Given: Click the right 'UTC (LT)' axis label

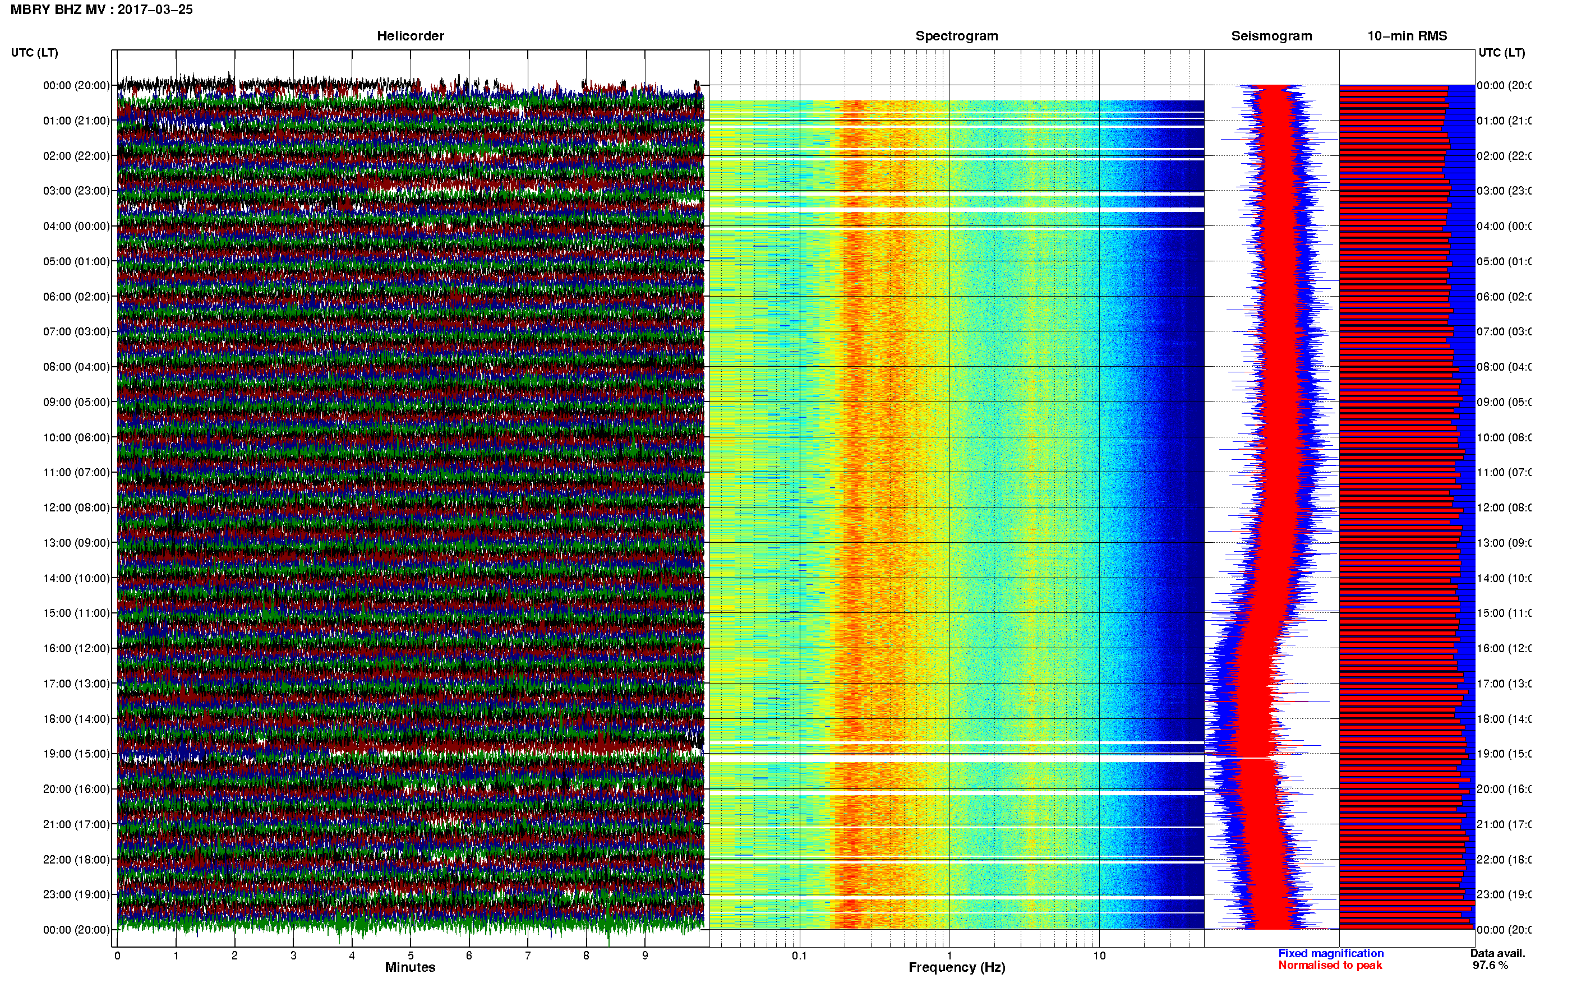Looking at the screenshot, I should tap(1501, 53).
